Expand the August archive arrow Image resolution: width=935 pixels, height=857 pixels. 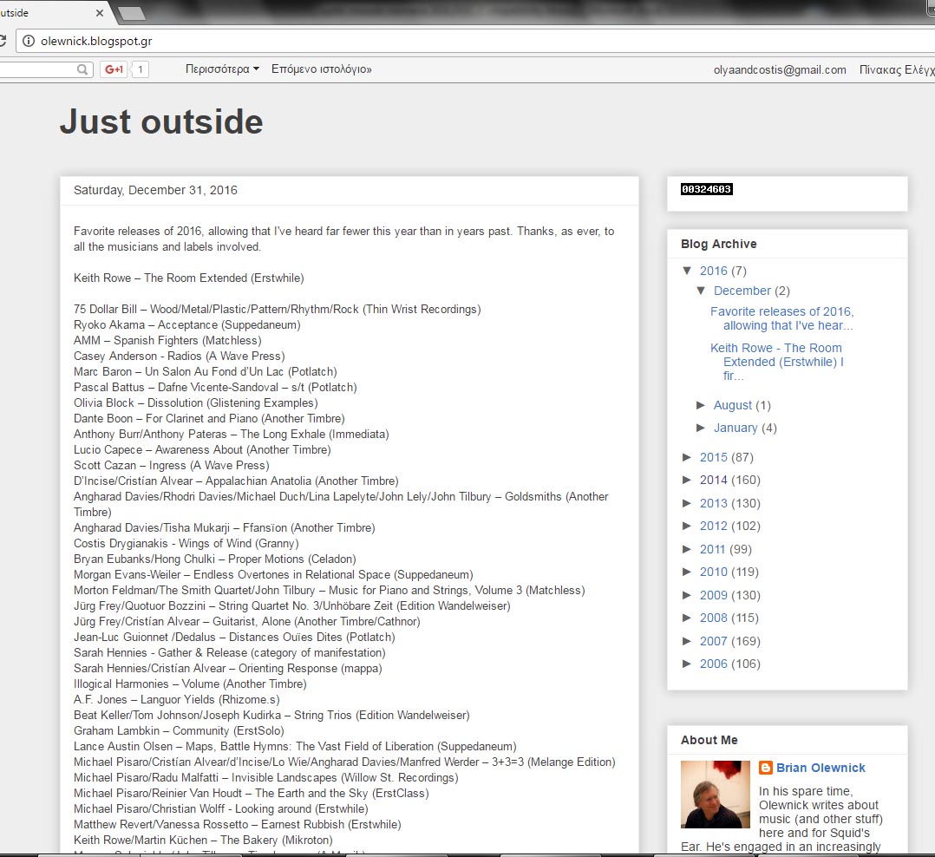pyautogui.click(x=702, y=405)
